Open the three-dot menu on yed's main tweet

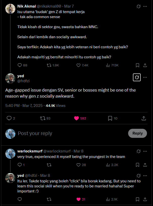pos(145,77)
